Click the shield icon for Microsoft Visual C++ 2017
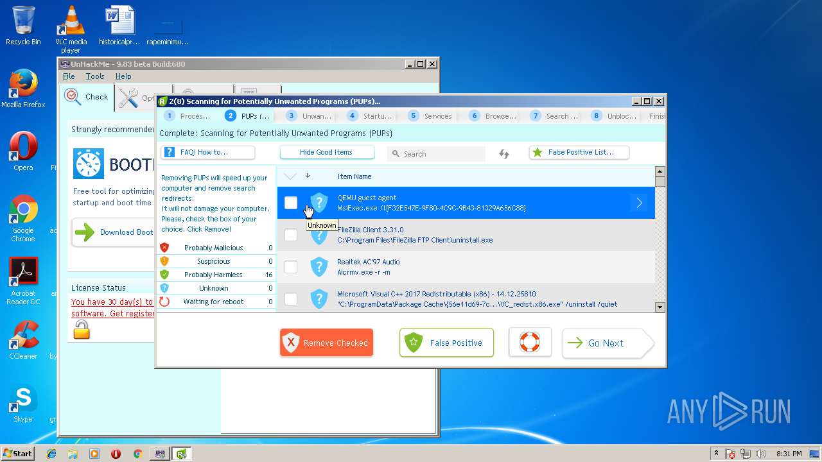This screenshot has height=462, width=822. coord(319,299)
